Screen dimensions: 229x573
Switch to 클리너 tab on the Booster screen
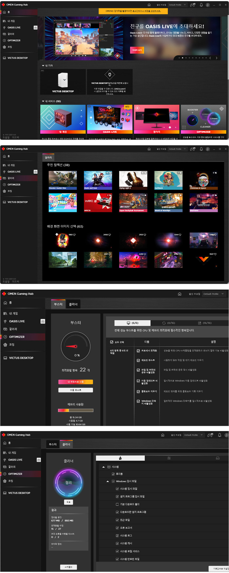pyautogui.click(x=73, y=304)
